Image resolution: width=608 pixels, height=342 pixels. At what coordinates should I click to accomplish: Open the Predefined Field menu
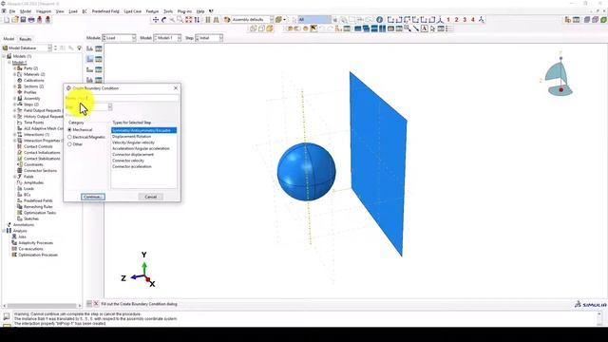[x=105, y=11]
